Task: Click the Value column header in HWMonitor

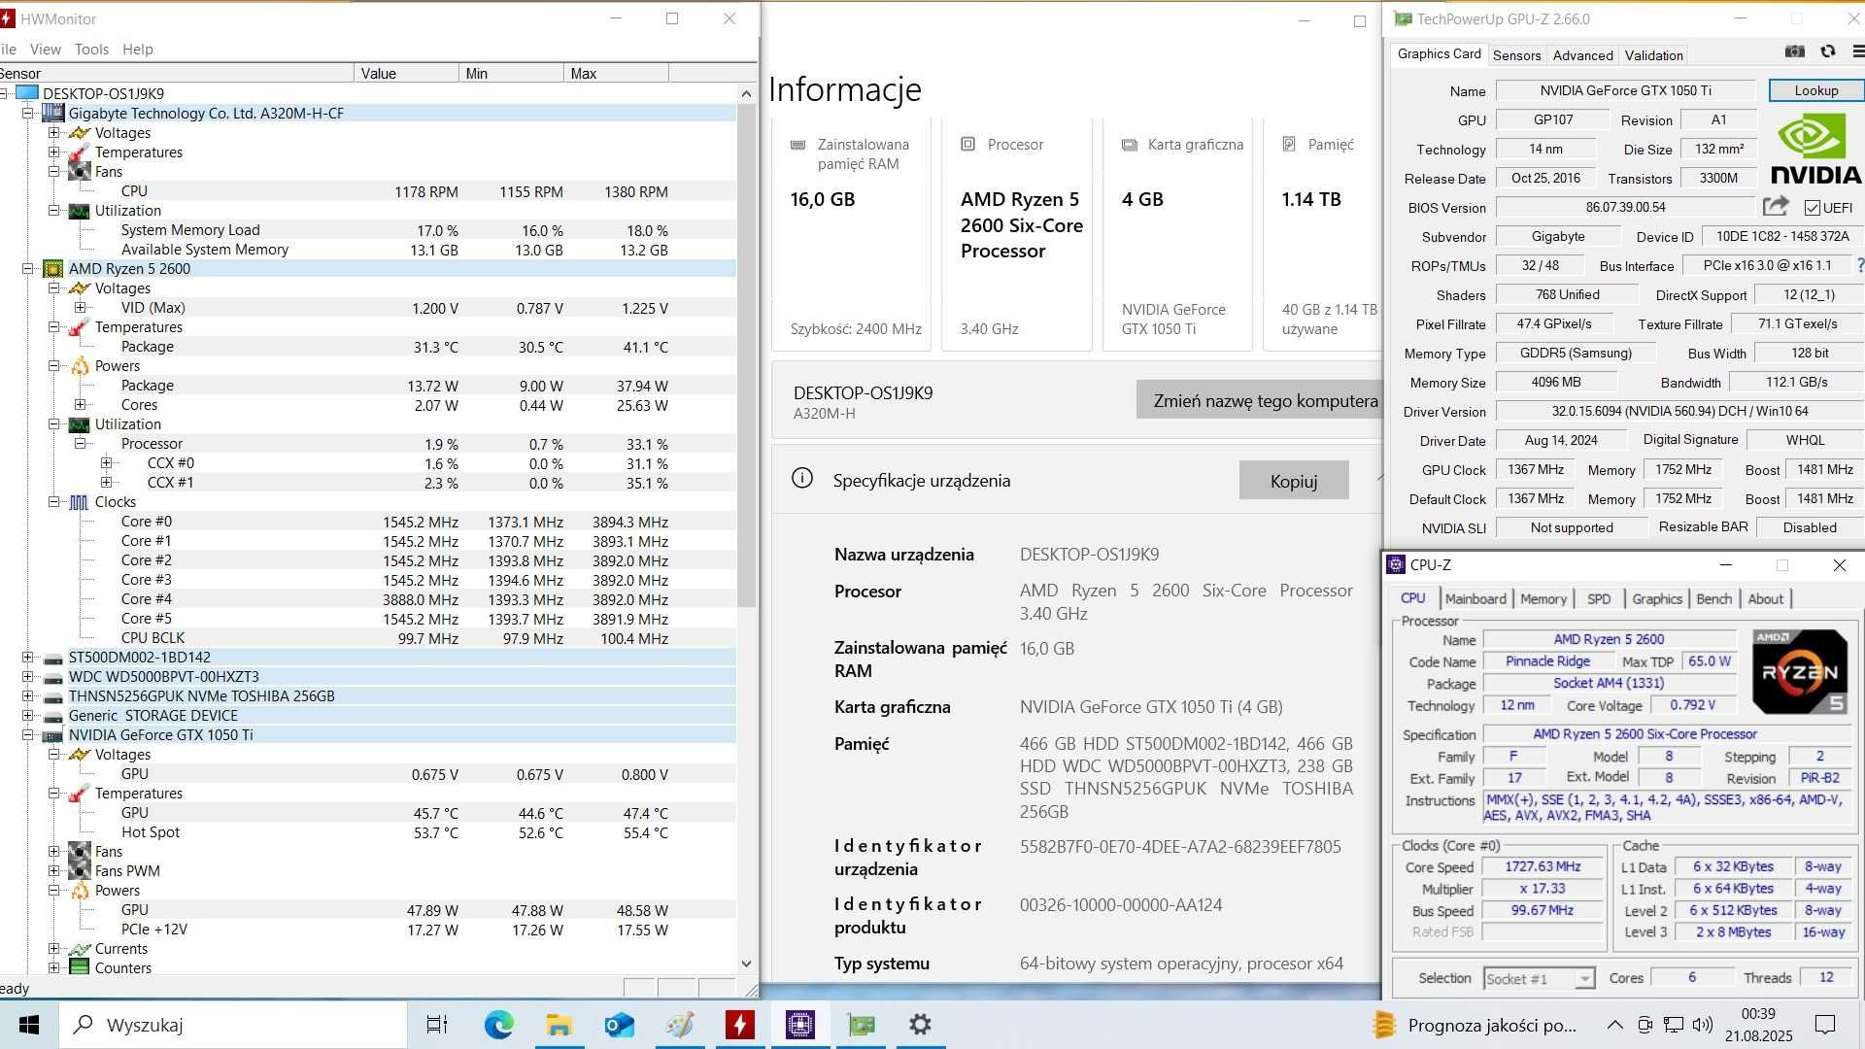Action: (x=406, y=73)
